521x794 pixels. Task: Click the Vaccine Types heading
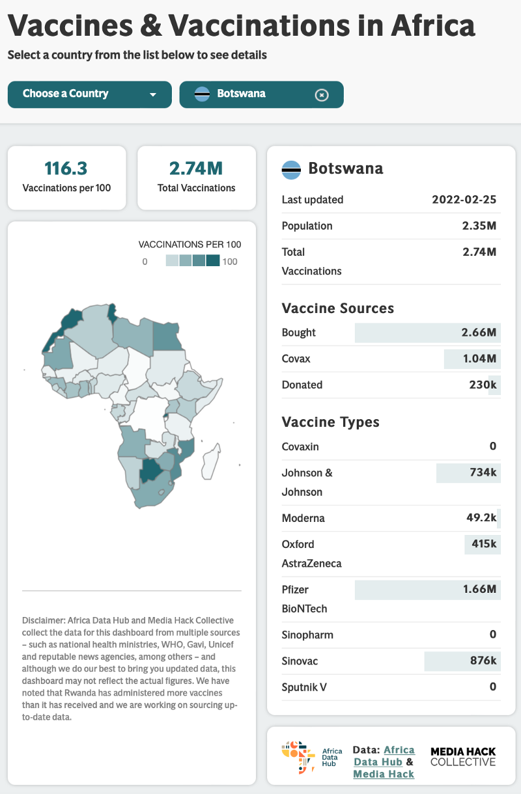(331, 422)
